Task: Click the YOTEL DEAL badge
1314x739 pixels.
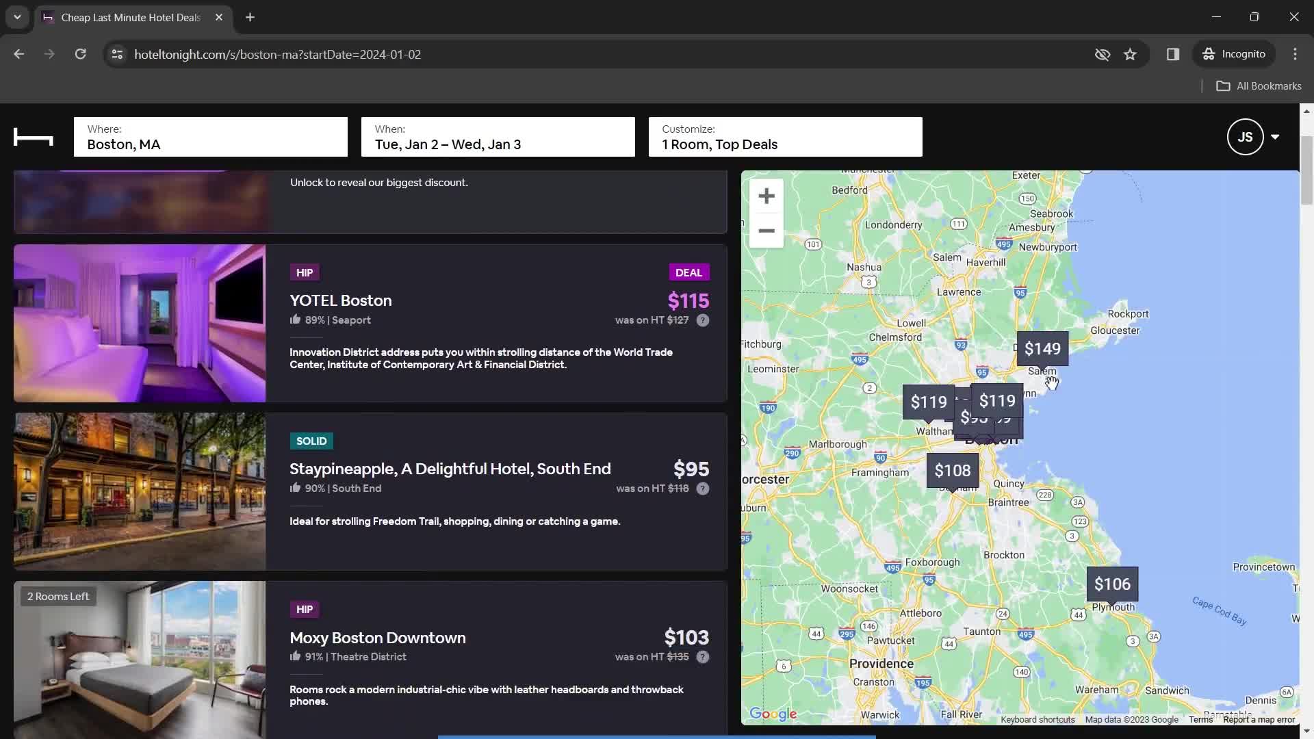Action: click(688, 272)
